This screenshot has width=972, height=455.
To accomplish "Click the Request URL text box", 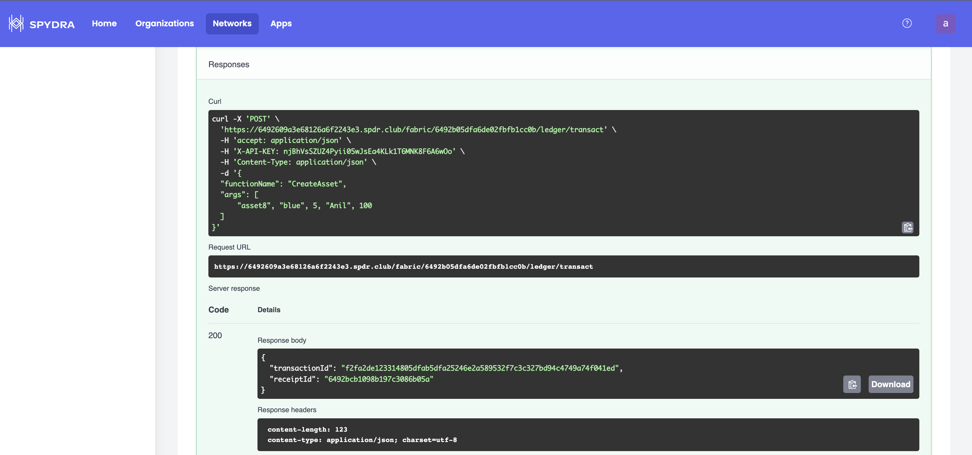I will pos(563,266).
